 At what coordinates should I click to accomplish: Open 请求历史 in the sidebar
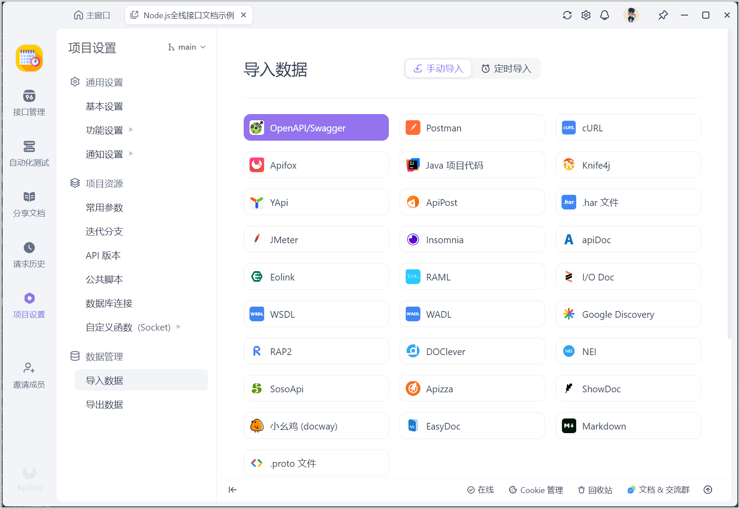click(x=29, y=255)
